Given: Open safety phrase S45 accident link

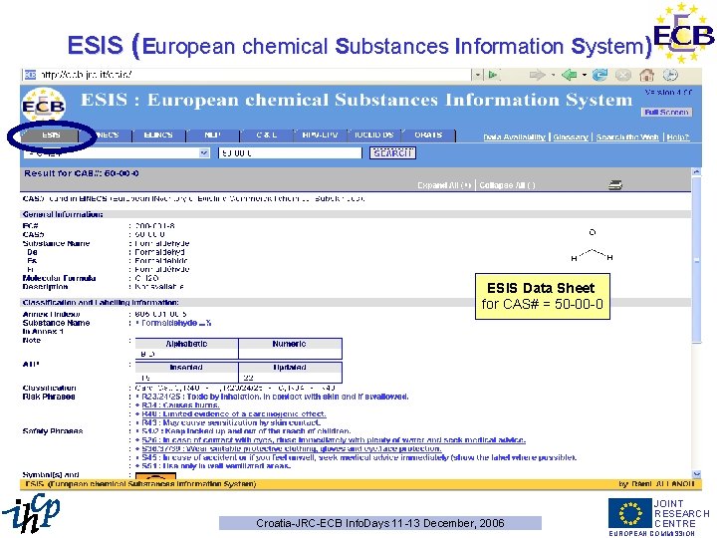Looking at the screenshot, I should (359, 457).
